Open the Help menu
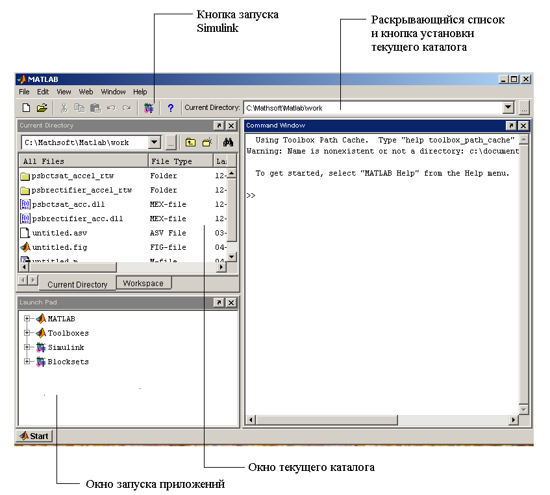Image resolution: width=550 pixels, height=495 pixels. pyautogui.click(x=140, y=92)
